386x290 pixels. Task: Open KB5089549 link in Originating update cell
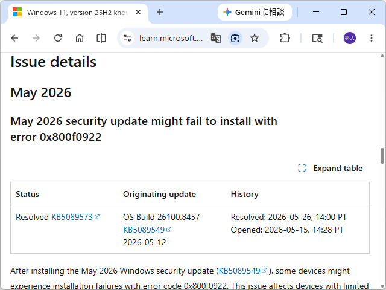[147, 230]
